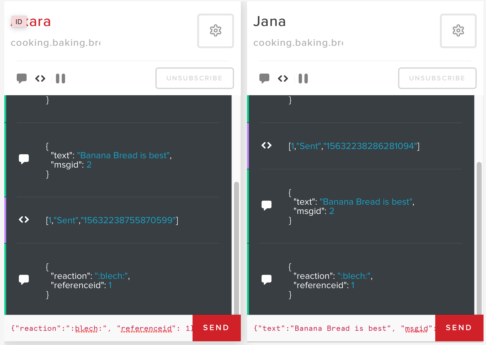Focus the reaction JSON input field

[x=99, y=328]
